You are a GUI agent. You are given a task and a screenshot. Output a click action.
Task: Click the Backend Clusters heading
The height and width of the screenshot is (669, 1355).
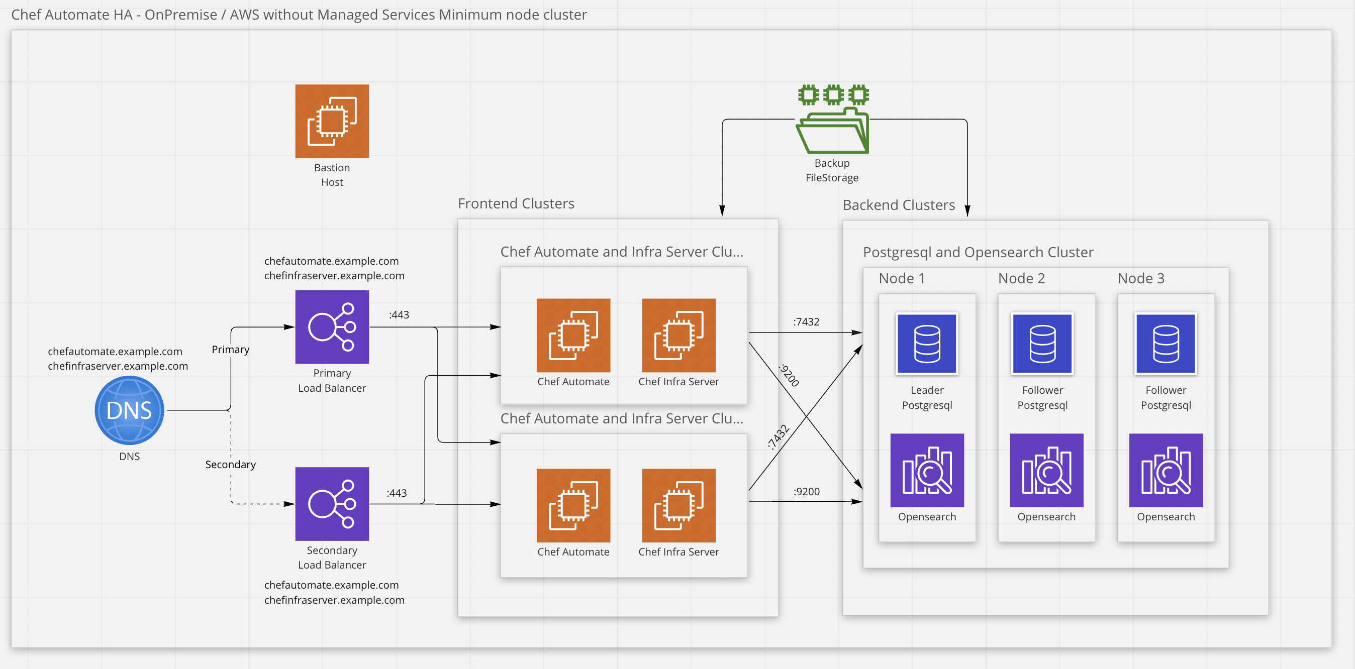pyautogui.click(x=899, y=205)
